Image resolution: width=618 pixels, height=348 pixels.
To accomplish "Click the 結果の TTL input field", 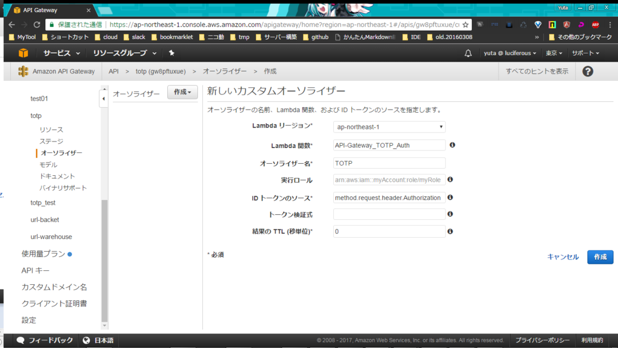I will click(389, 231).
